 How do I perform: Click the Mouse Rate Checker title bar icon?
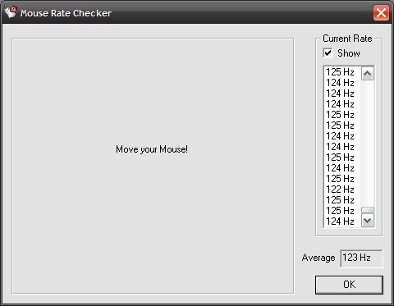(11, 12)
